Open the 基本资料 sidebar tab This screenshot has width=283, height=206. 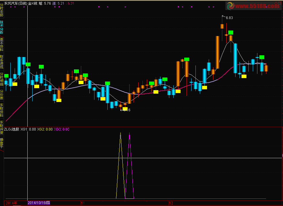[2, 44]
